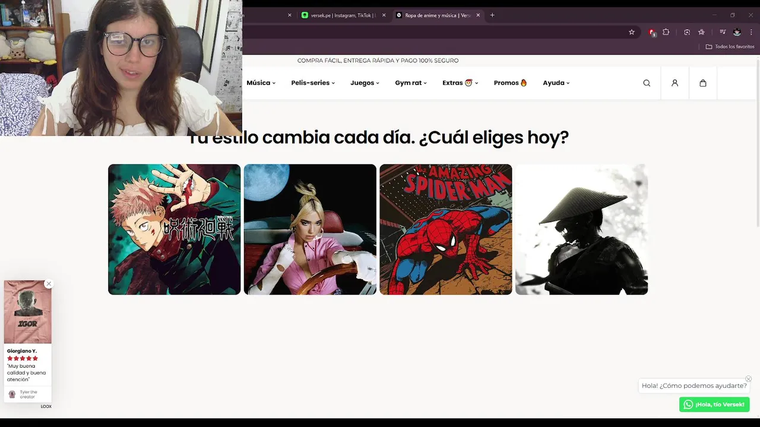Open the browser extensions puzzle icon

coord(666,32)
